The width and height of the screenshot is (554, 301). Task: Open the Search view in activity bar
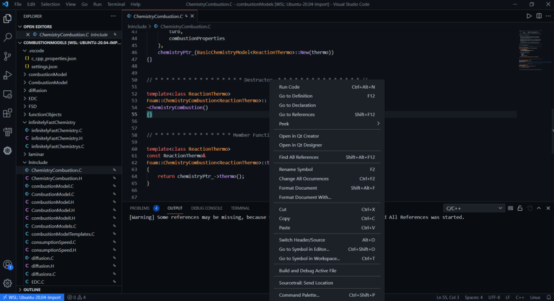(8, 37)
